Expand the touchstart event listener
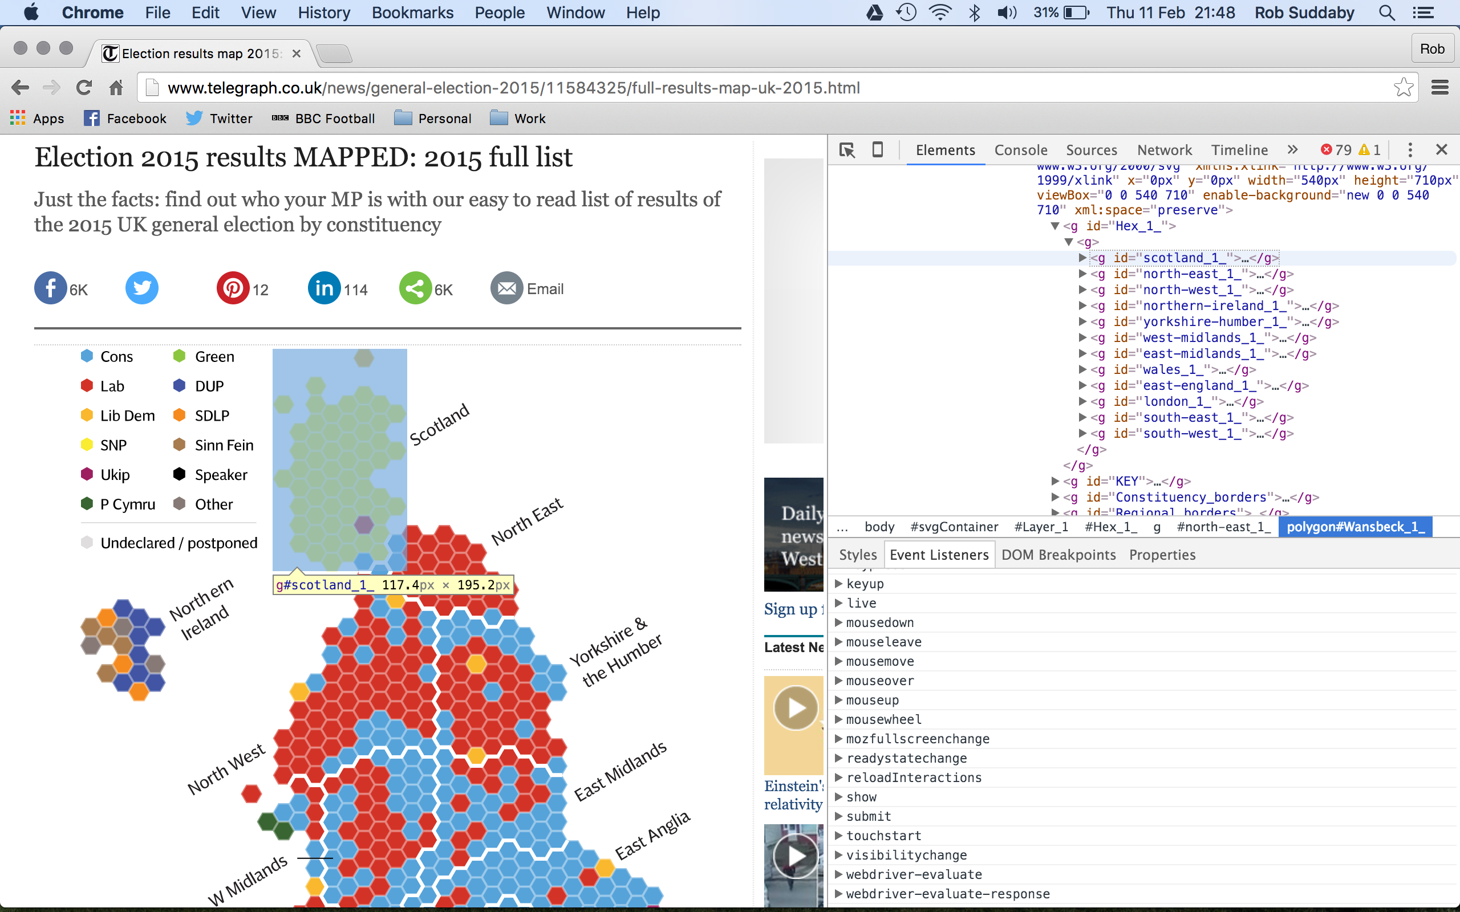The height and width of the screenshot is (912, 1460). click(838, 836)
